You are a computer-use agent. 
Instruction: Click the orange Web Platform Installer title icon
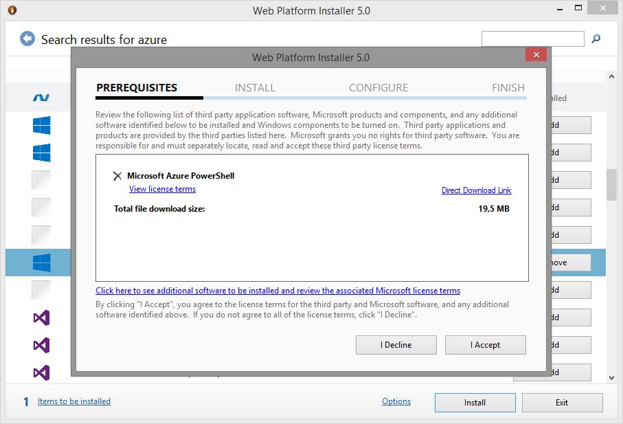coord(12,10)
